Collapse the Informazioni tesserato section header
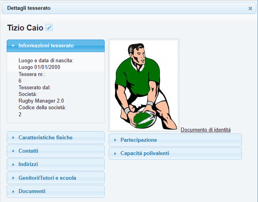Viewport: 258px width, 202px height. click(46, 46)
